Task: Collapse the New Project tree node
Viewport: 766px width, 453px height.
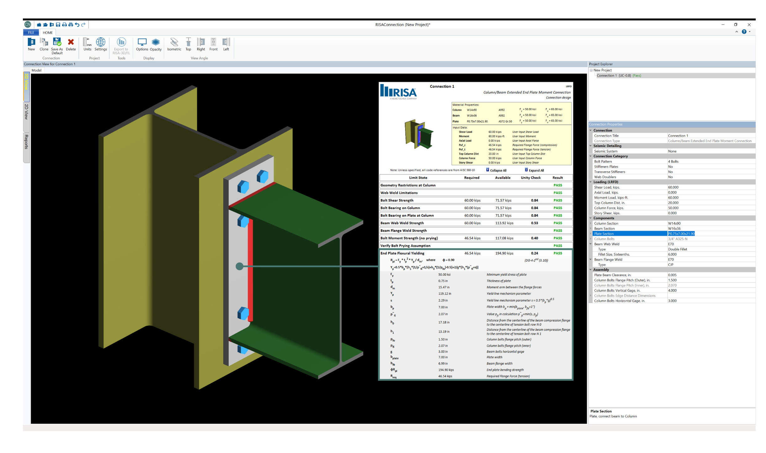Action: tap(591, 70)
